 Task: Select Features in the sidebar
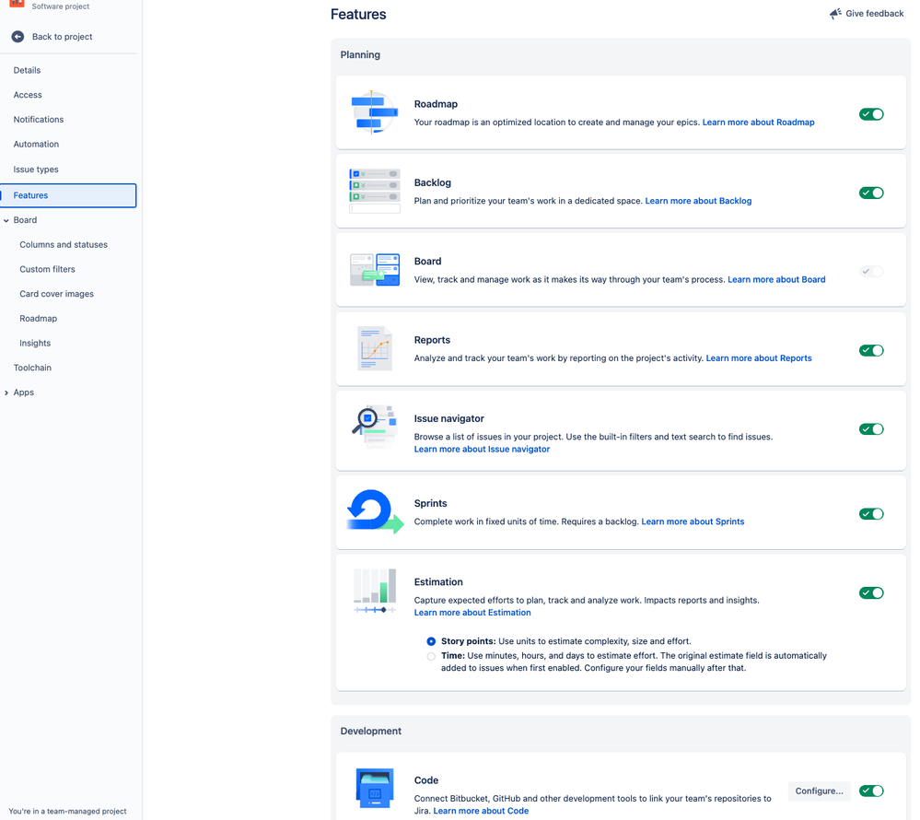69,195
